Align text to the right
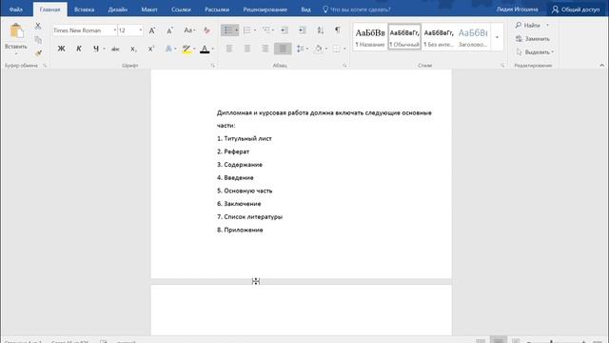The height and width of the screenshot is (343, 609). 265,49
